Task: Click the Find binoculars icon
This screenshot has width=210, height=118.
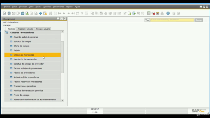Action: pos(51,13)
